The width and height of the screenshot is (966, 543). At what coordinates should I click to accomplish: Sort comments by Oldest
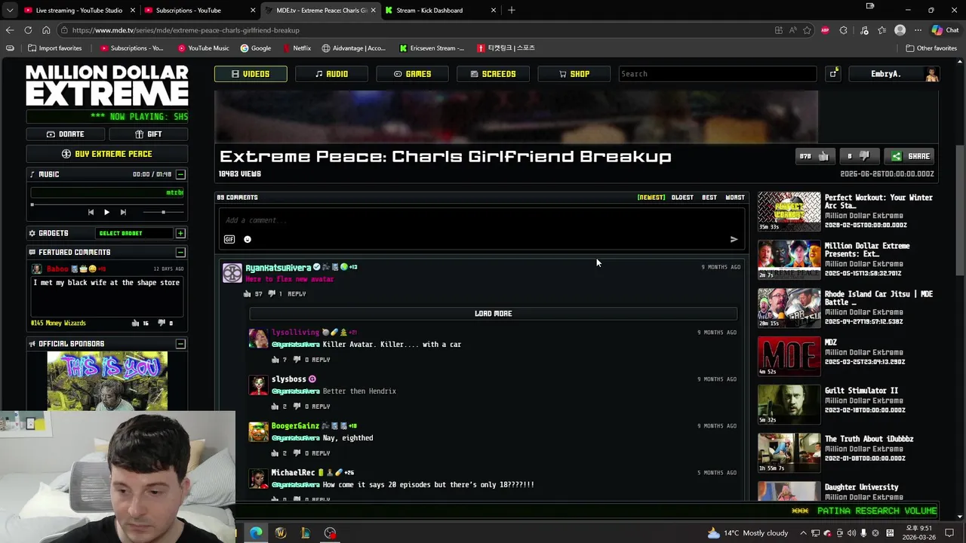click(682, 198)
